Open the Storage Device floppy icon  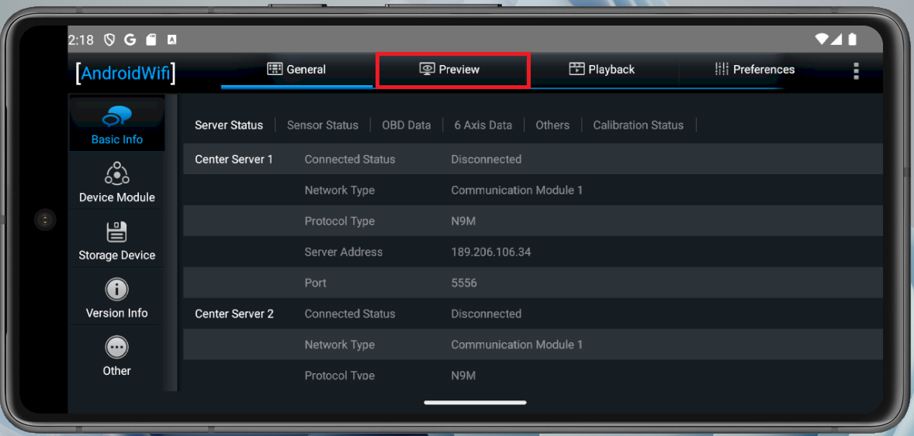pyautogui.click(x=116, y=232)
